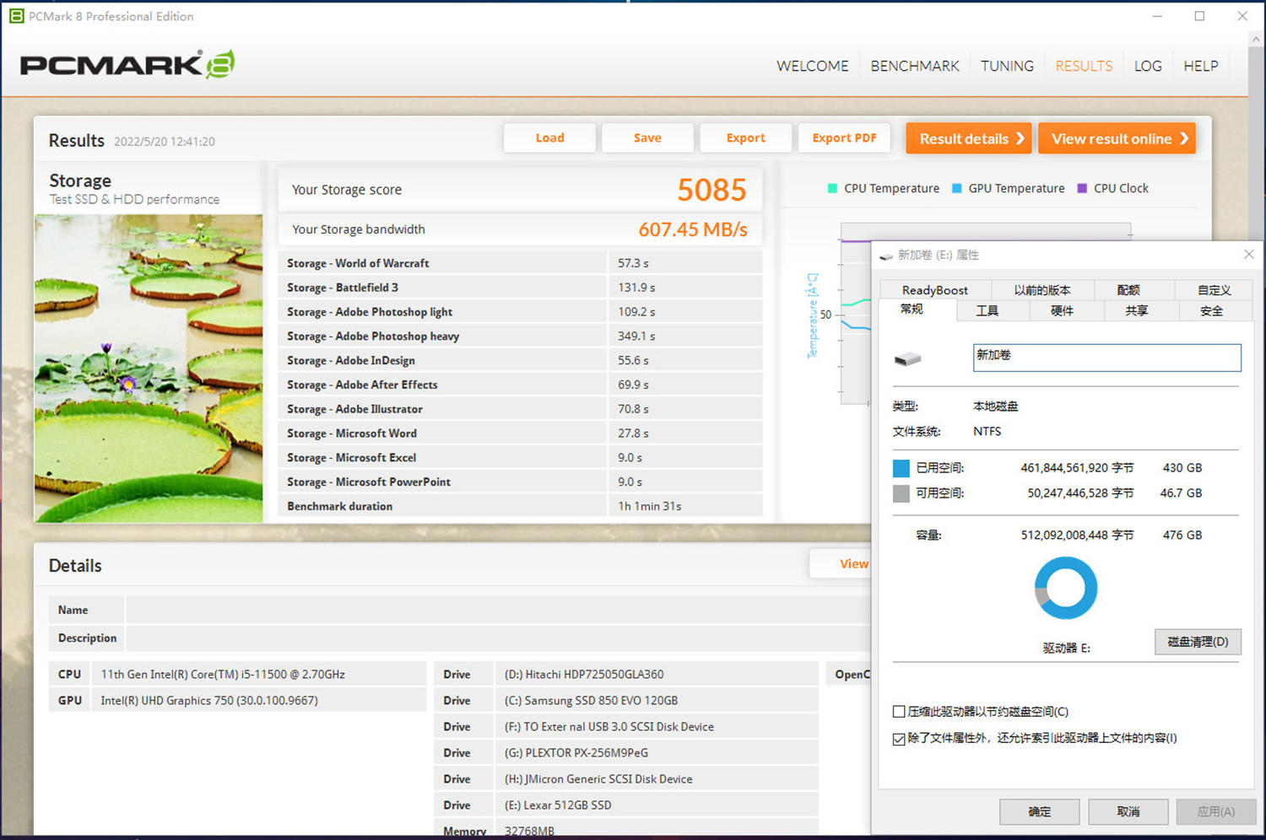1266x840 pixels.
Task: Click the PCMark 8 title bar app icon
Action: [16, 16]
